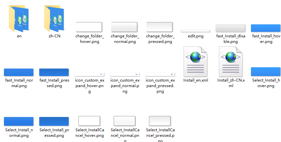Select change_folder_pressed.png file
The image size is (281, 142).
click(x=159, y=27)
